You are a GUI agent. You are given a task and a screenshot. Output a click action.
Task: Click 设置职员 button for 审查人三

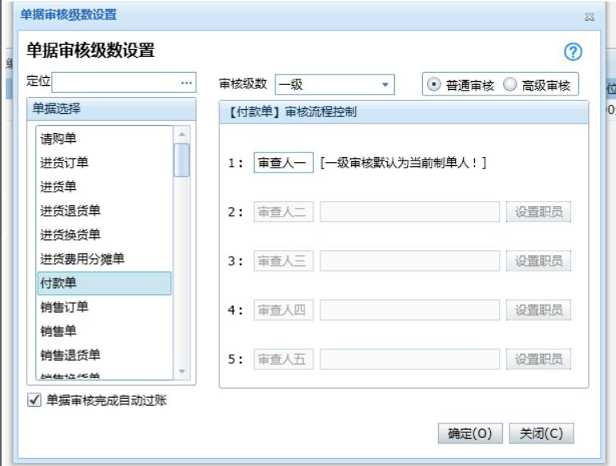tap(538, 261)
